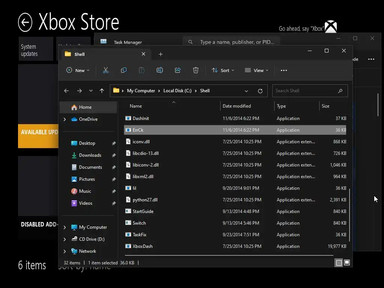384x288 pixels.
Task: Click the Paste clipboard icon
Action: click(141, 70)
